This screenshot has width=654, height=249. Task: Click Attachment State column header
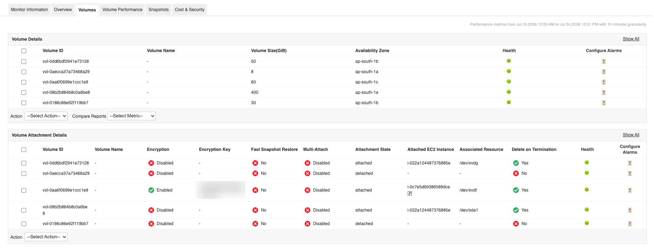click(x=373, y=149)
